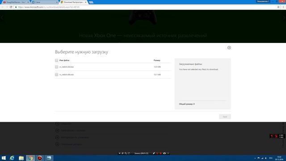Show hidden system tray icons
Image resolution: width=286 pixels, height=161 pixels.
click(x=255, y=158)
